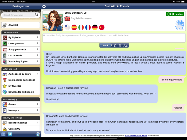The image size is (187, 140).
Task: Select the German flag language
Action: point(95,27)
